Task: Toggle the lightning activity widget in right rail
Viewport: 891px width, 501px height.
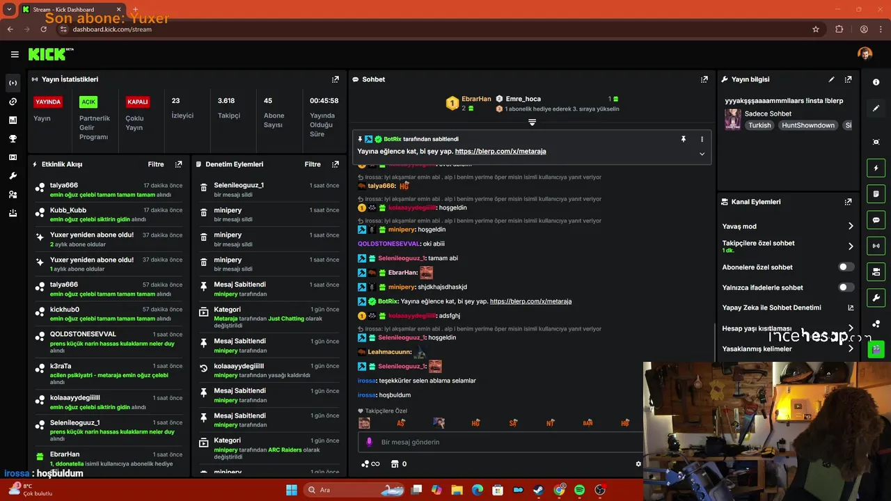Action: [x=876, y=168]
